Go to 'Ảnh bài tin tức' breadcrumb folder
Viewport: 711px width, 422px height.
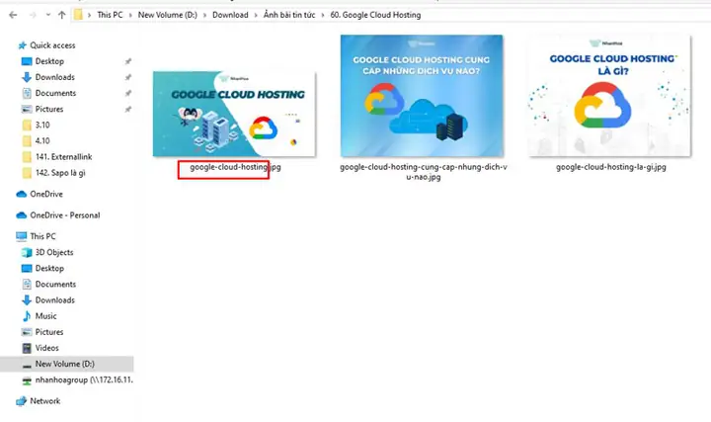(289, 15)
